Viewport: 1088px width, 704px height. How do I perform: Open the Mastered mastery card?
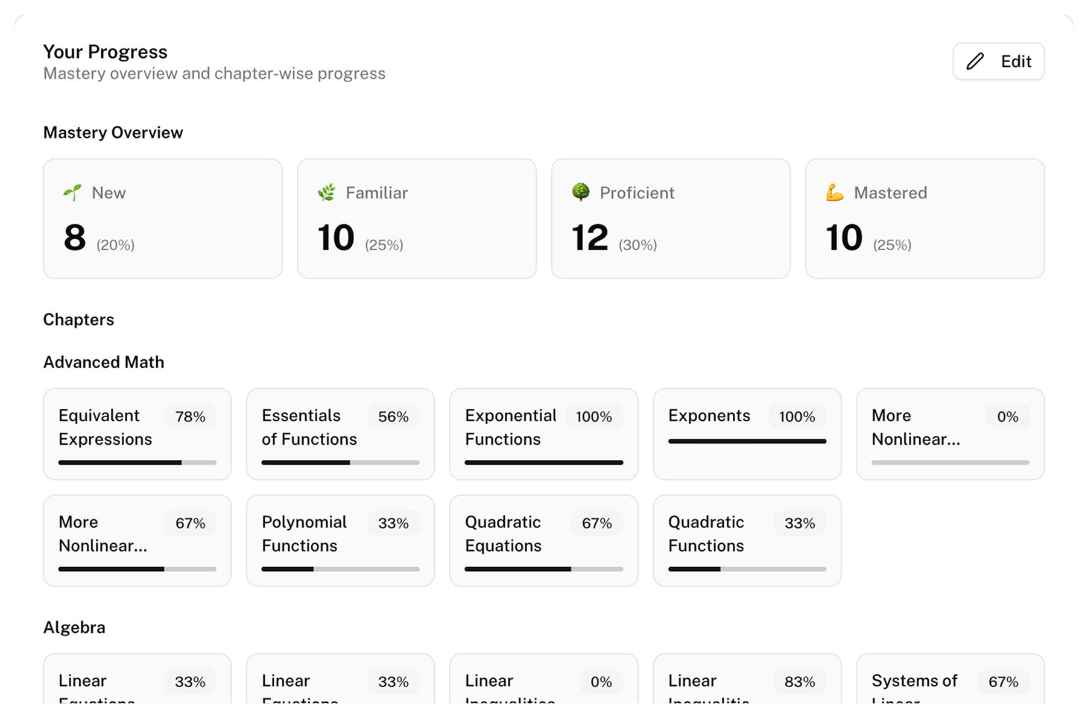click(x=924, y=218)
